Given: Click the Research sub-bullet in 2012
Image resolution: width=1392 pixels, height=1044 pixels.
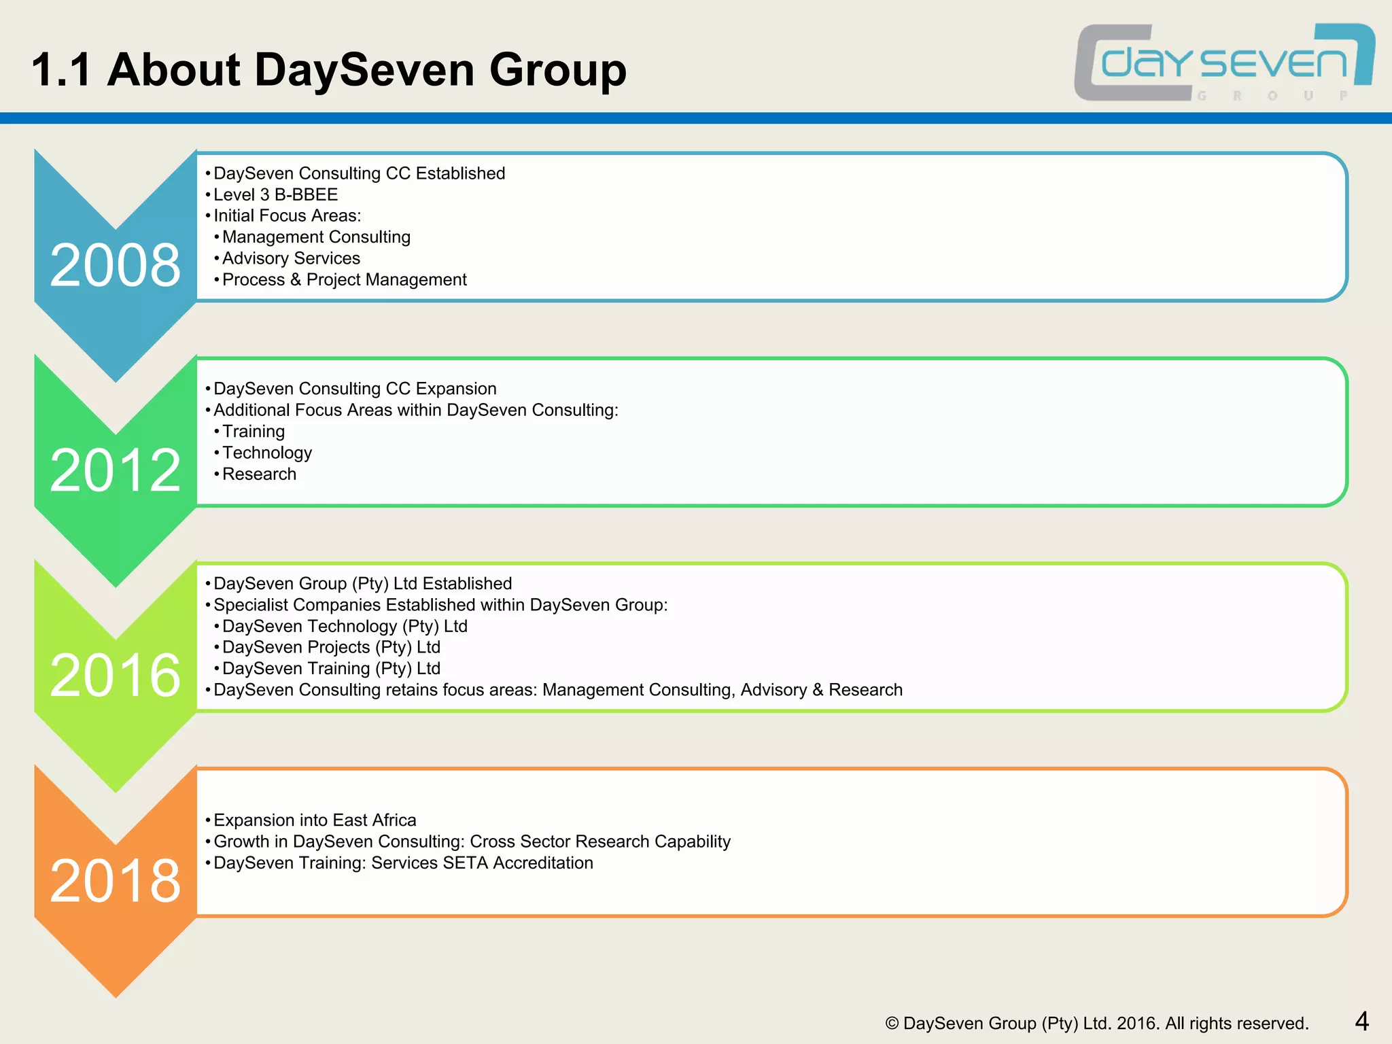Looking at the screenshot, I should click(259, 474).
